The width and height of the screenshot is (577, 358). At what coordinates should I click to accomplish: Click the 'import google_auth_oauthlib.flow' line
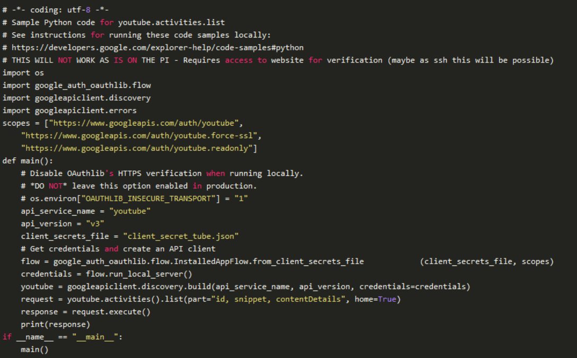pos(77,85)
